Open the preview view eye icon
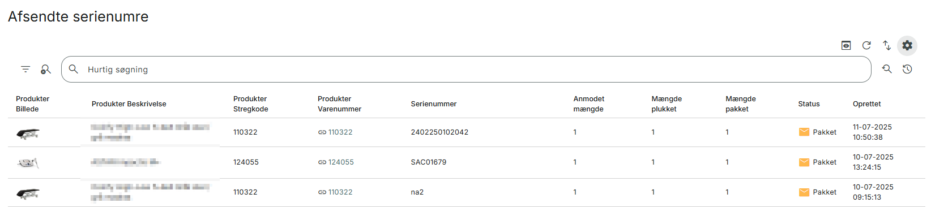The width and height of the screenshot is (931, 207). (x=846, y=45)
